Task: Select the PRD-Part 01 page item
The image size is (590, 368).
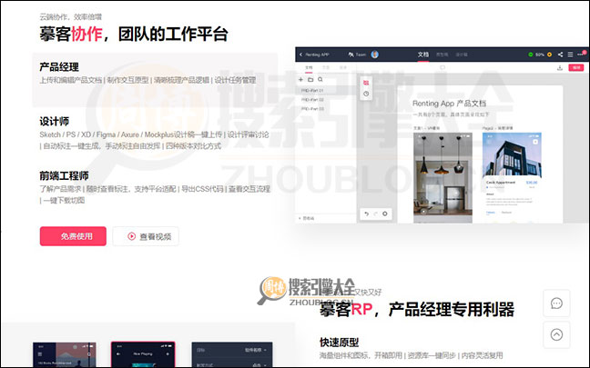Action: tap(314, 93)
